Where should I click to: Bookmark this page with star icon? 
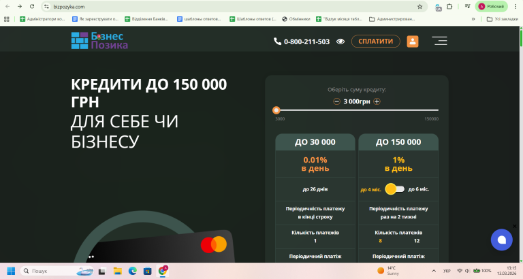coord(420,7)
